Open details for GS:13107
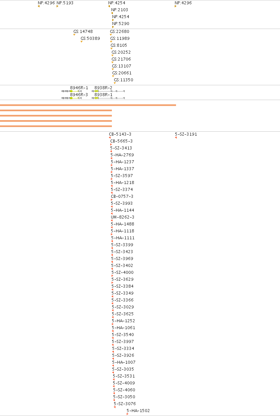The height and width of the screenshot is (416, 280). coord(121,66)
